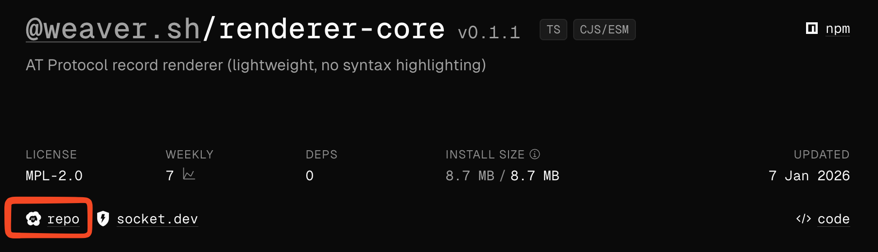Click the flower icon beside repo
The height and width of the screenshot is (252, 878).
[34, 219]
